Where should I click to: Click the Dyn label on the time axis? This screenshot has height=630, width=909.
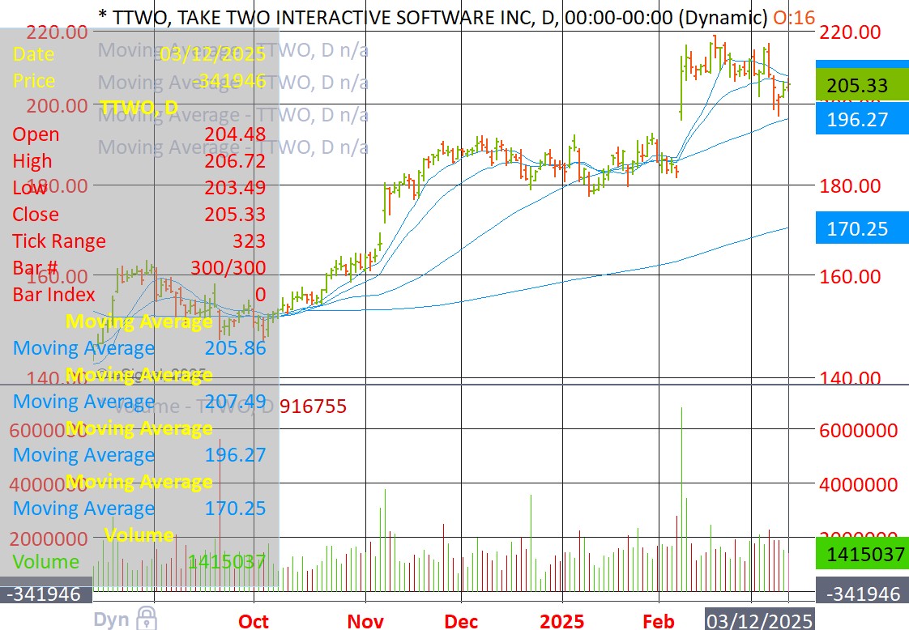point(111,619)
